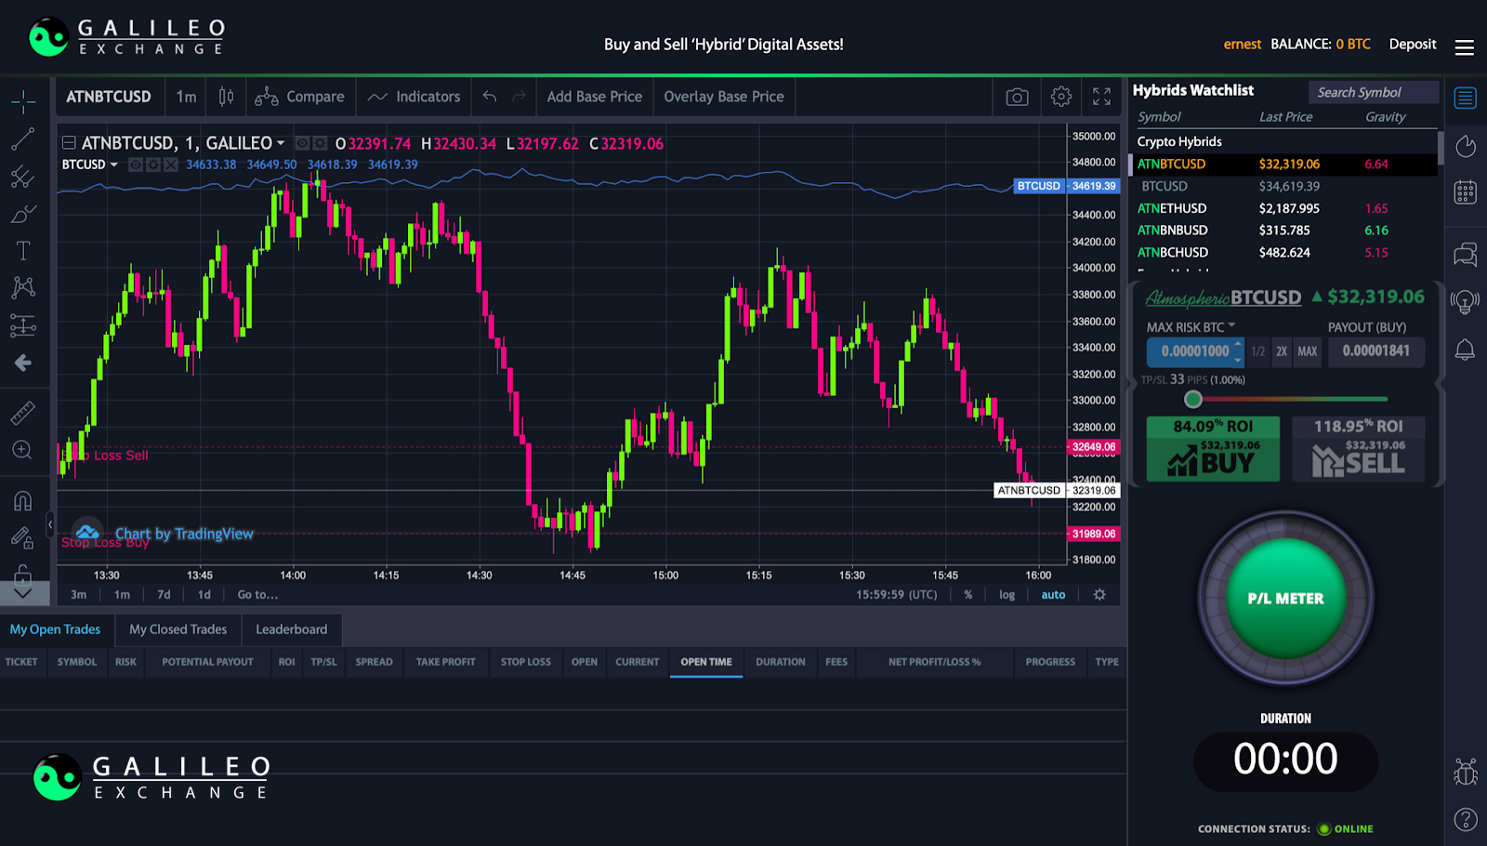Enter fullscreen chart mode
Viewport: 1487px width, 846px height.
tap(1101, 97)
